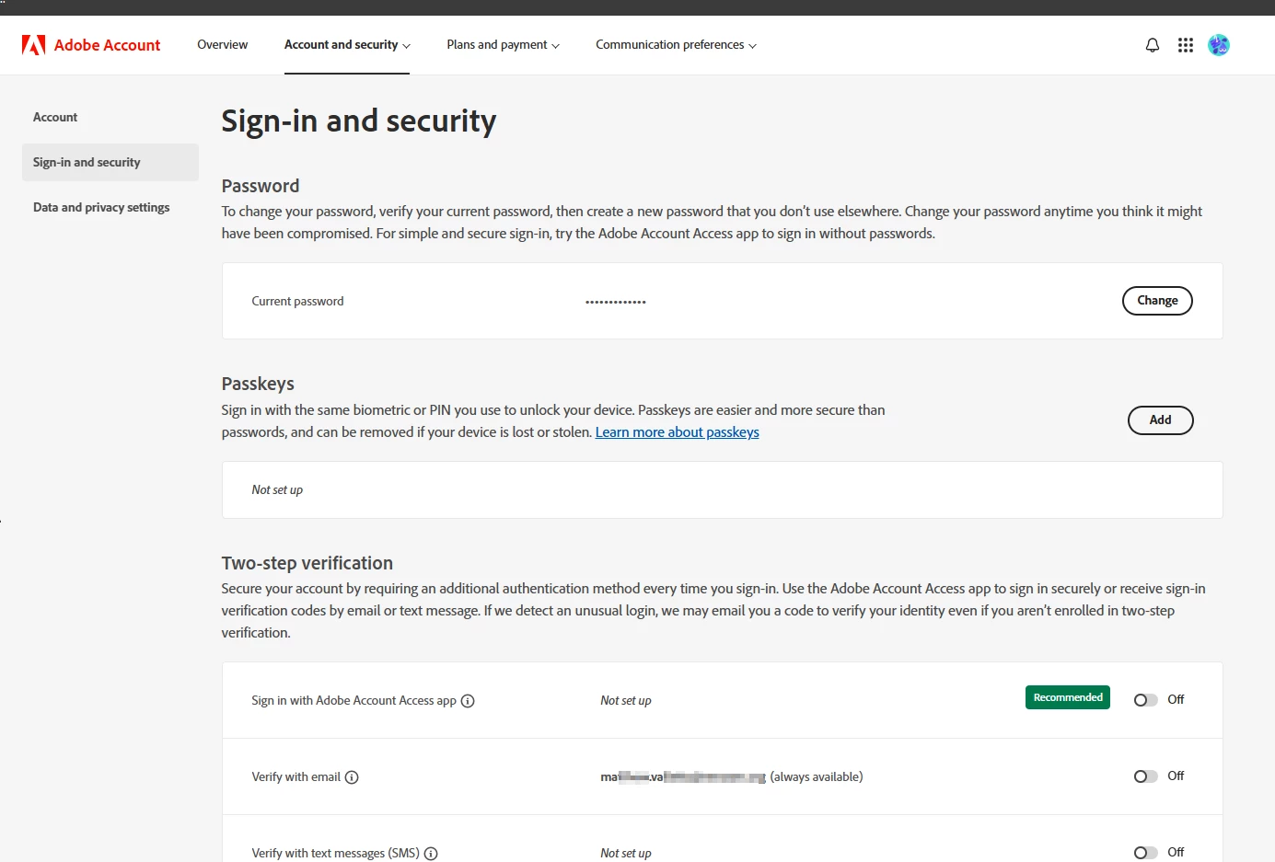This screenshot has height=862, width=1275.
Task: Show info for Adobe Account Access app
Action: pos(468,701)
